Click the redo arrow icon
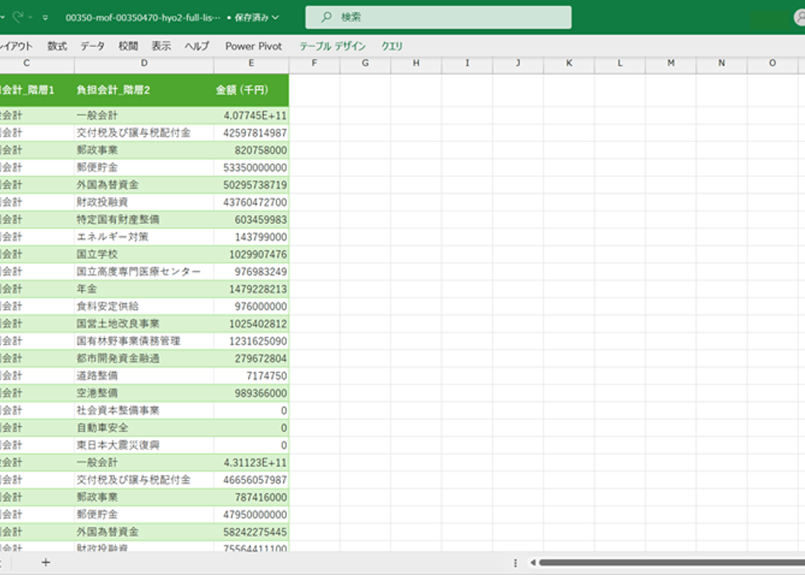The width and height of the screenshot is (805, 575). [x=18, y=17]
